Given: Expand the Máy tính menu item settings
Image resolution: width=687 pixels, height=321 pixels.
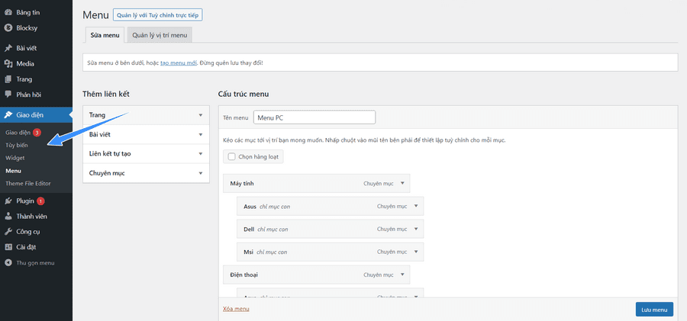Looking at the screenshot, I should tap(402, 184).
